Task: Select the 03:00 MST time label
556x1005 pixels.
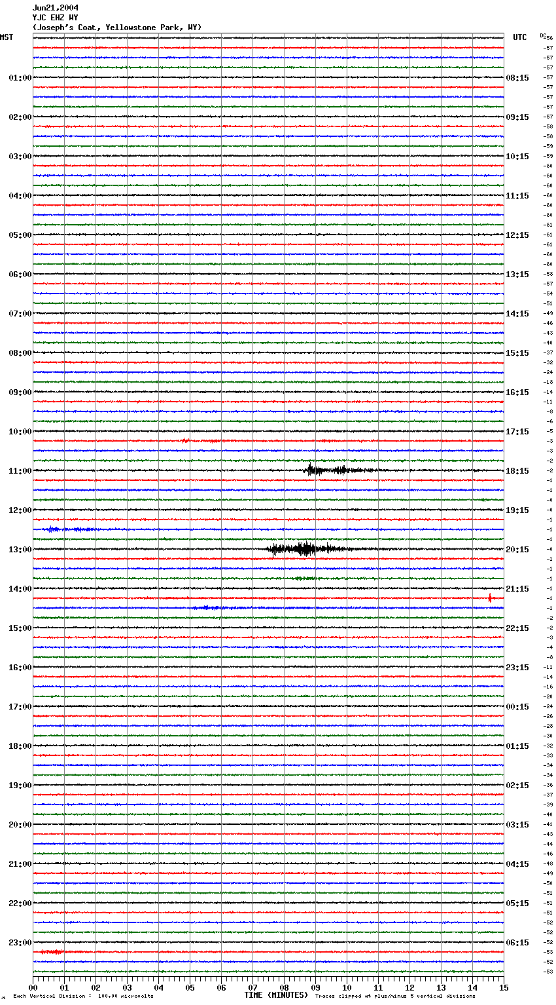Action: pos(20,157)
